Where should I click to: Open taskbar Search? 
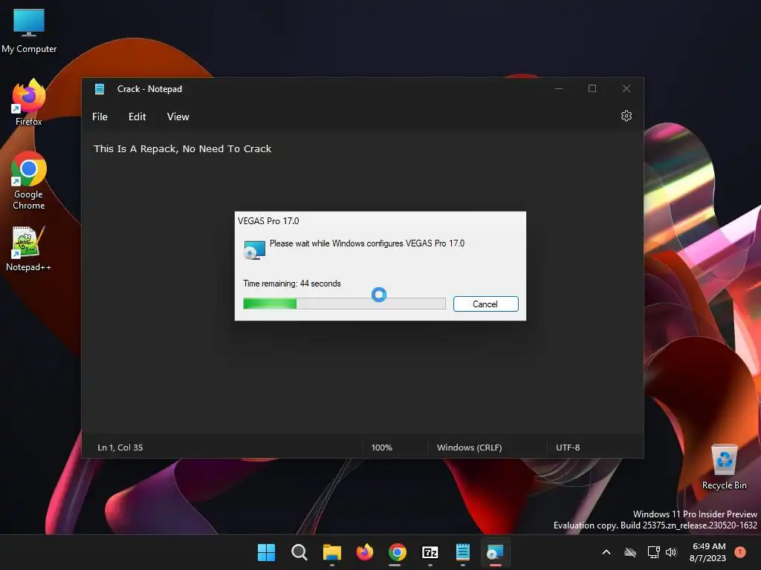tap(299, 552)
